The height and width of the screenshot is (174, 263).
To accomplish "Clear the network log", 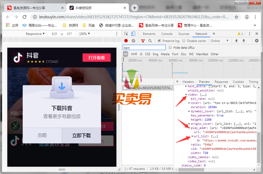I will (133, 41).
